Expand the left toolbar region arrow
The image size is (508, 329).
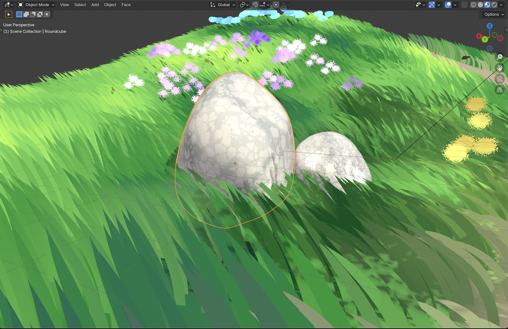coord(1,30)
